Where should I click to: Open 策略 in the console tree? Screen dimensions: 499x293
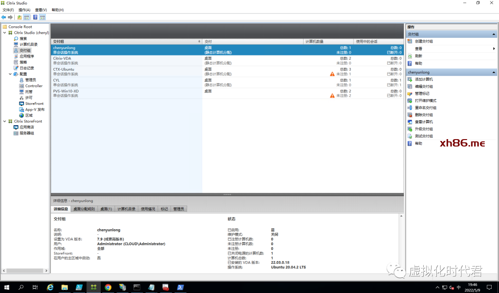tap(23, 62)
